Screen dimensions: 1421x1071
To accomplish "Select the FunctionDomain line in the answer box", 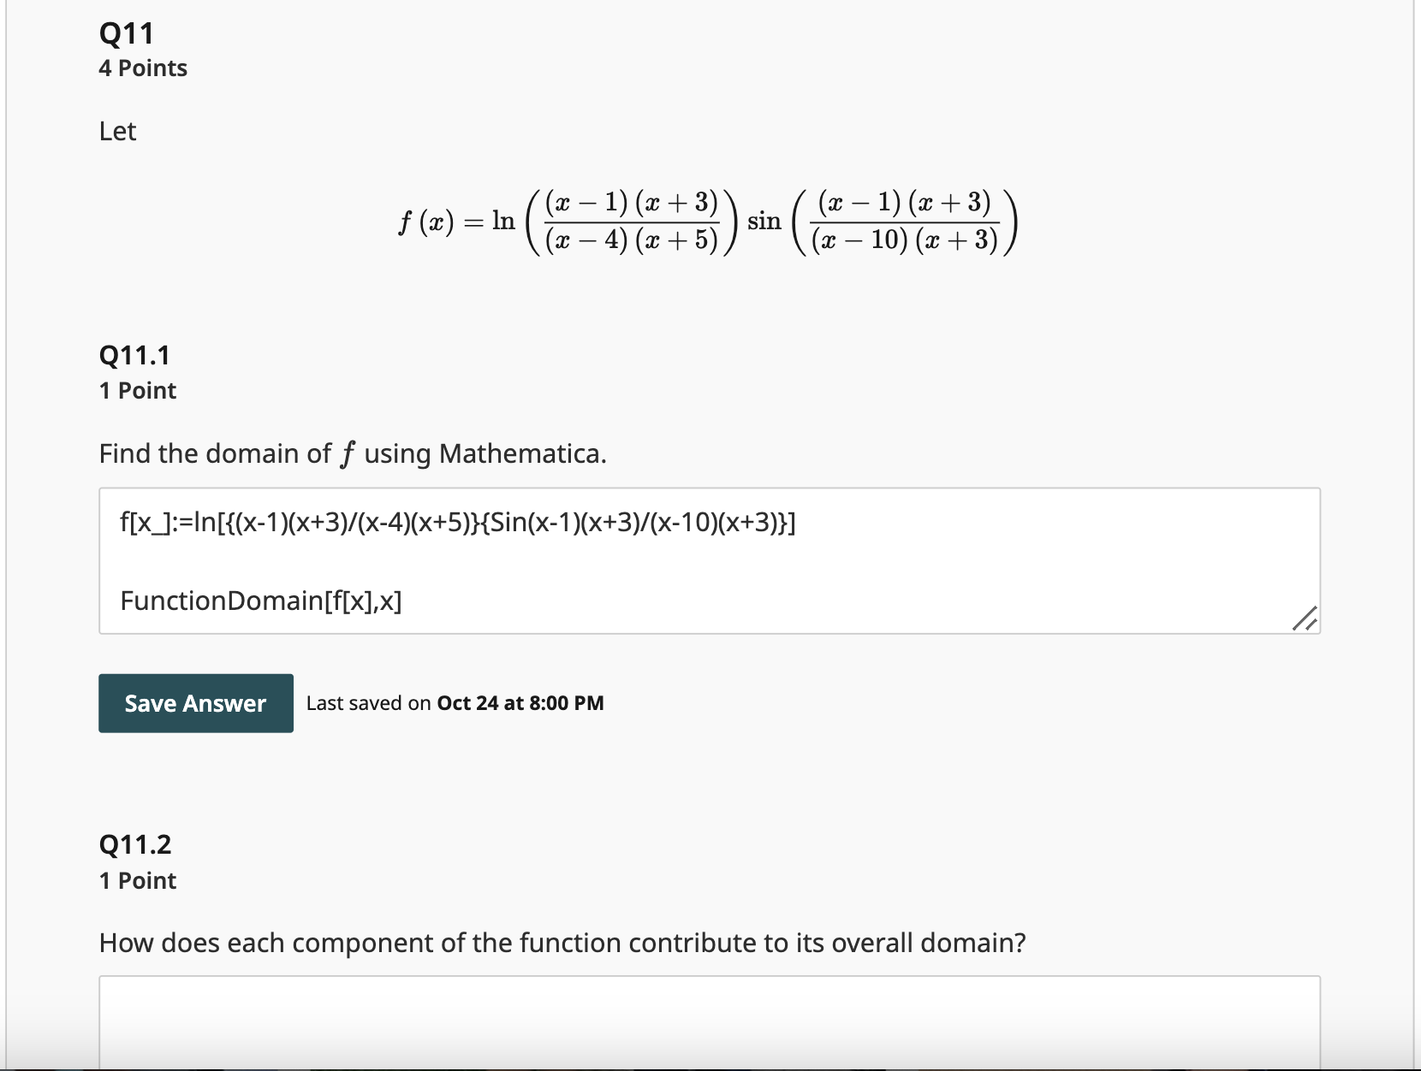I will point(262,601).
